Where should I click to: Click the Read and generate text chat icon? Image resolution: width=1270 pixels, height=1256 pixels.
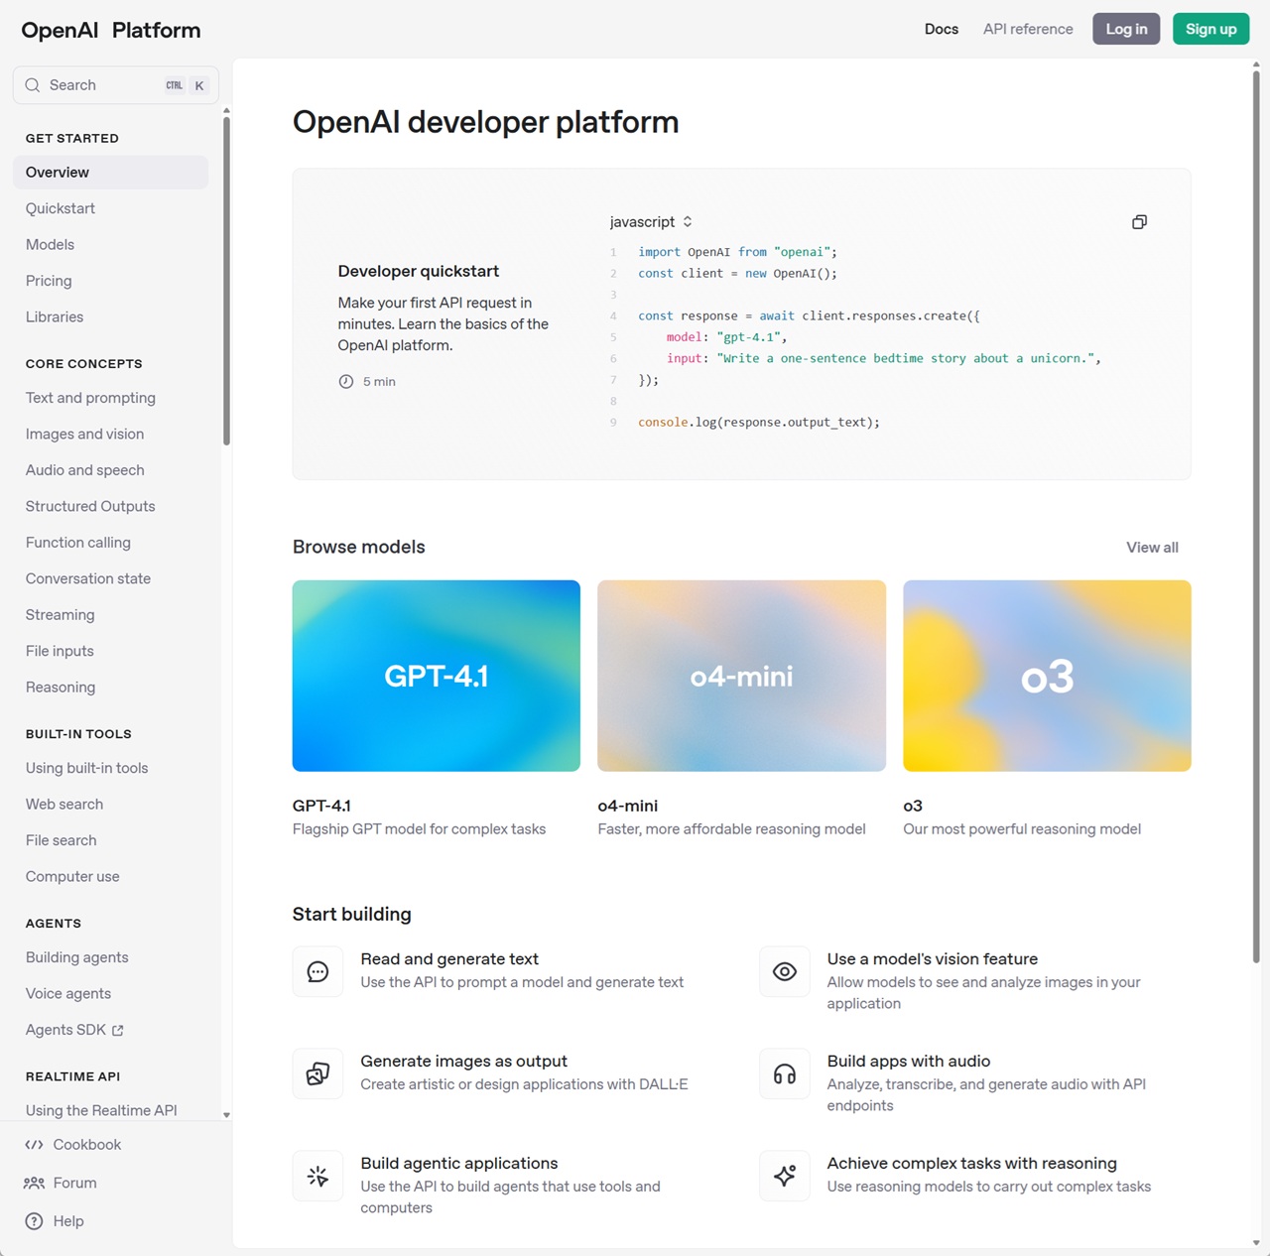click(x=317, y=972)
